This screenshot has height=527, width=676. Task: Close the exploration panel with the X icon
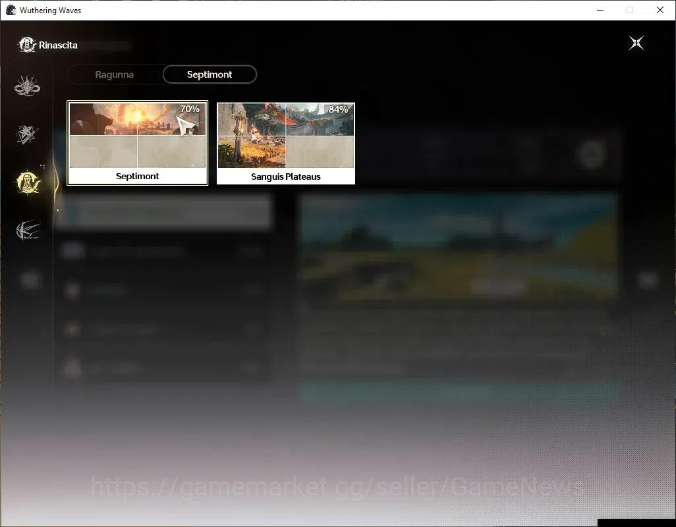click(x=636, y=43)
